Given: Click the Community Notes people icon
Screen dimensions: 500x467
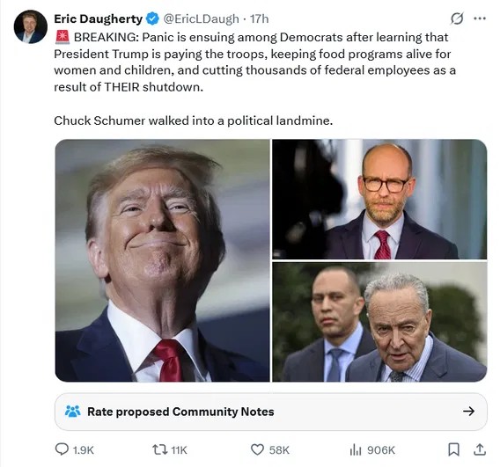Looking at the screenshot, I should point(73,412).
